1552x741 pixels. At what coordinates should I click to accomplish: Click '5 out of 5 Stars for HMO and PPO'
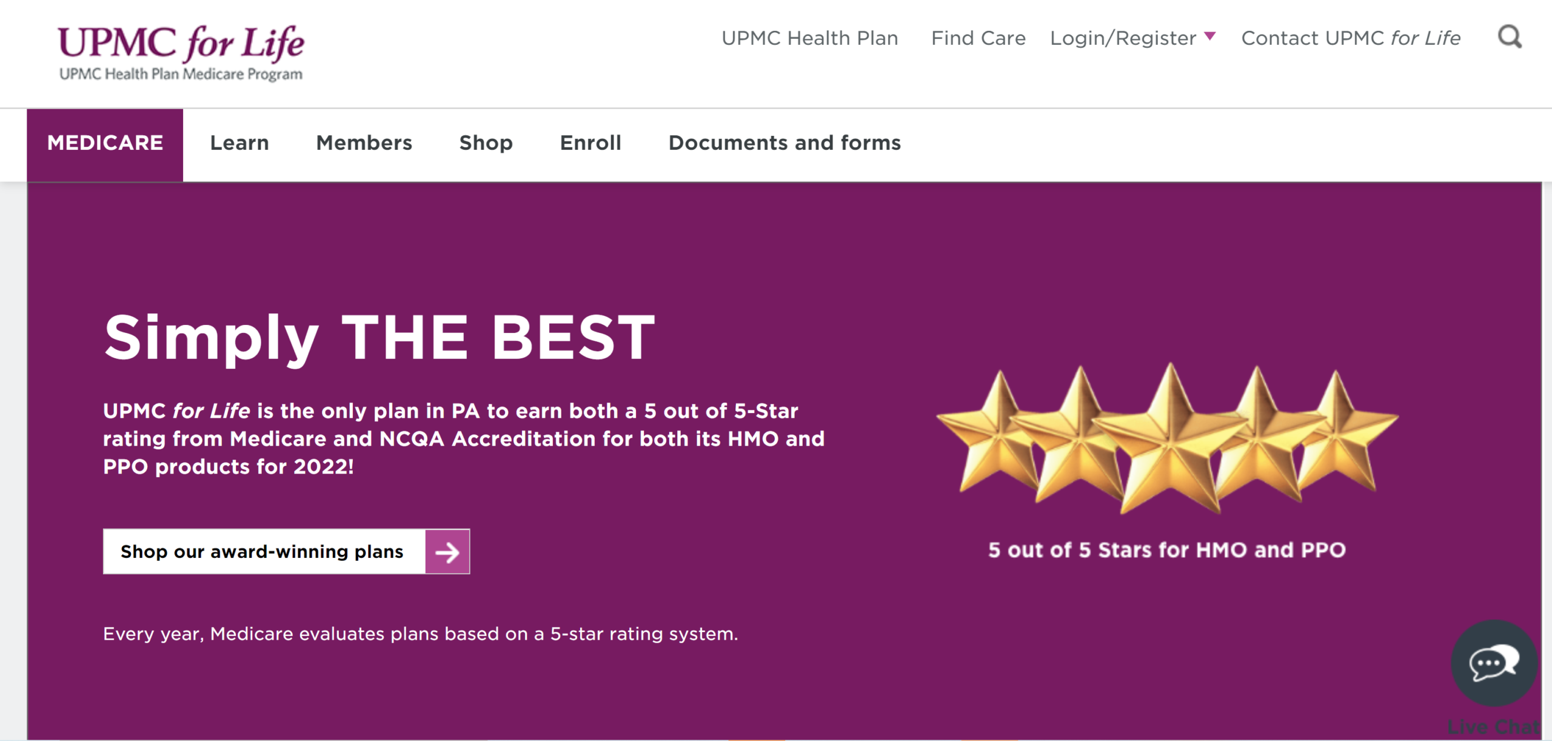tap(1167, 550)
